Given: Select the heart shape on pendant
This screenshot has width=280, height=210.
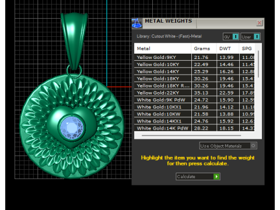Looking at the screenshot, I should point(72,127).
